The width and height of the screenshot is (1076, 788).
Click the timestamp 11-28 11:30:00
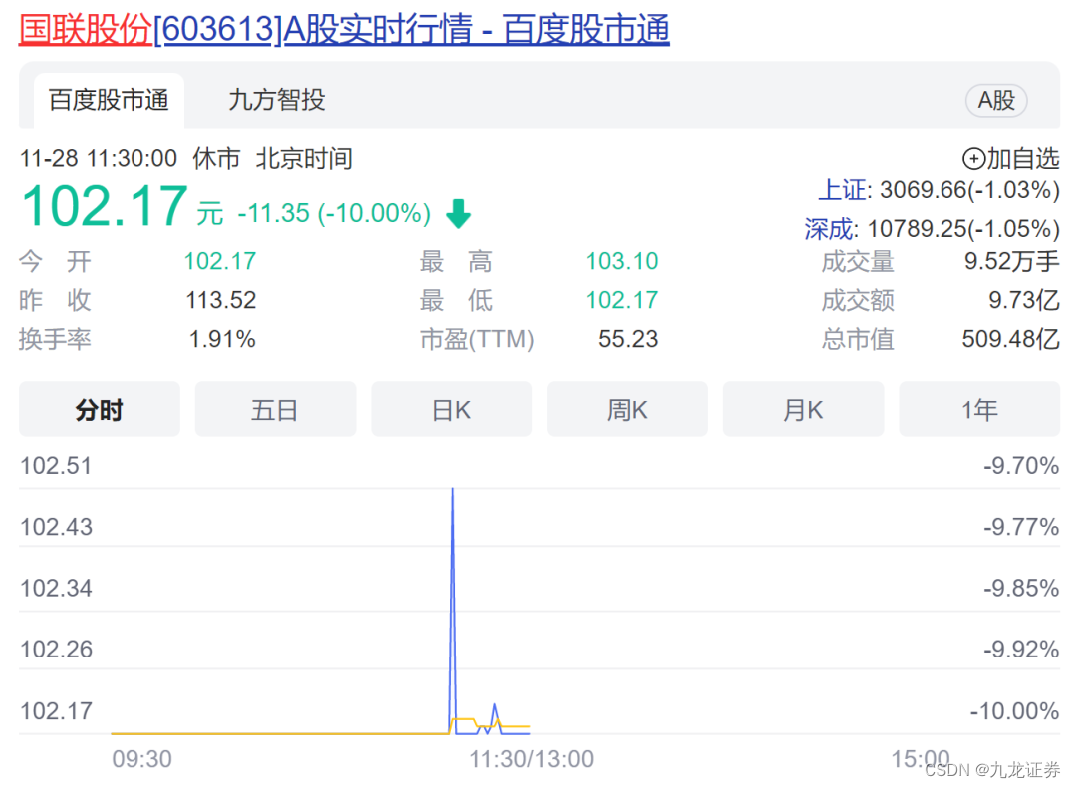tap(98, 159)
